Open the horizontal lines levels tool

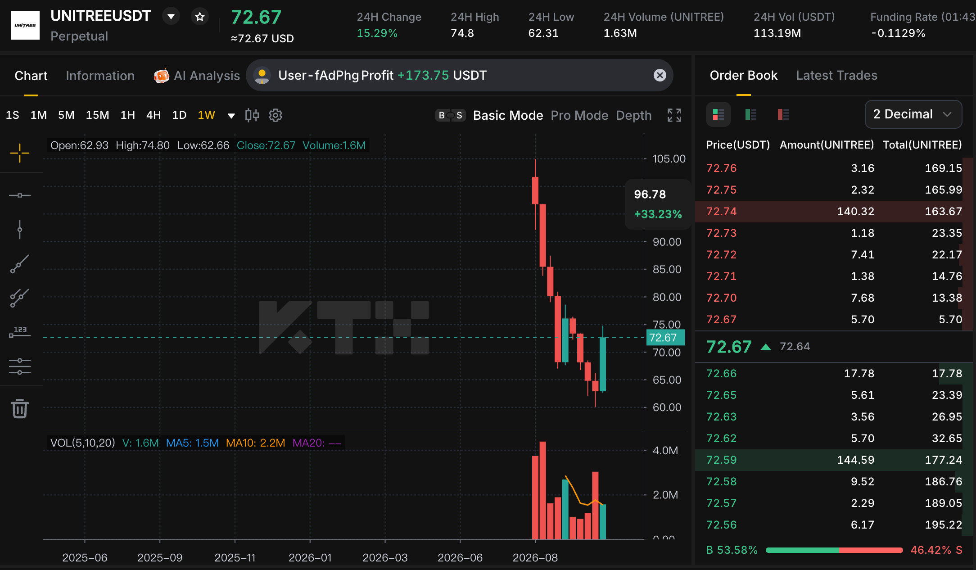tap(20, 366)
